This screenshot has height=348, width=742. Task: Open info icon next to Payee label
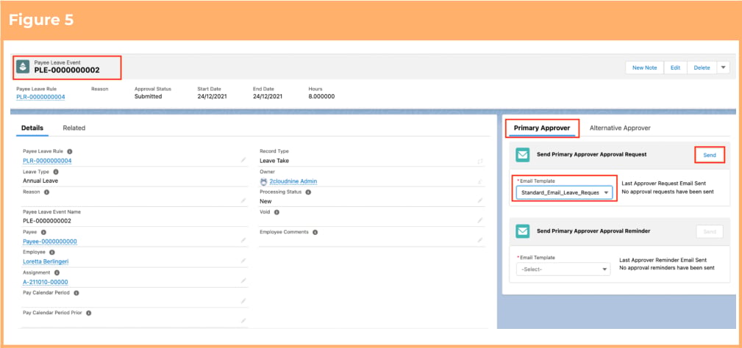(x=43, y=232)
